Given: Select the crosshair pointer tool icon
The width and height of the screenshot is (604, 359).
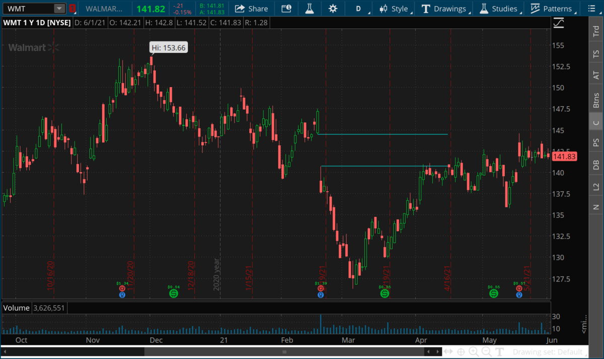Looking at the screenshot, I should pos(460,352).
